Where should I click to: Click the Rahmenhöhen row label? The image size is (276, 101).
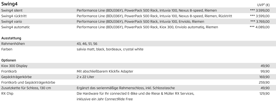click(13, 43)
